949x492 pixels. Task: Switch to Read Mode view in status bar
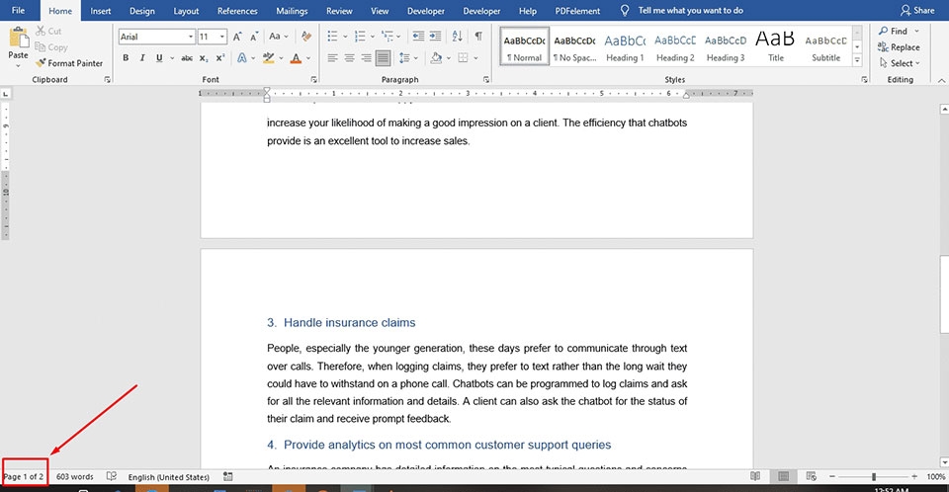[x=755, y=476]
